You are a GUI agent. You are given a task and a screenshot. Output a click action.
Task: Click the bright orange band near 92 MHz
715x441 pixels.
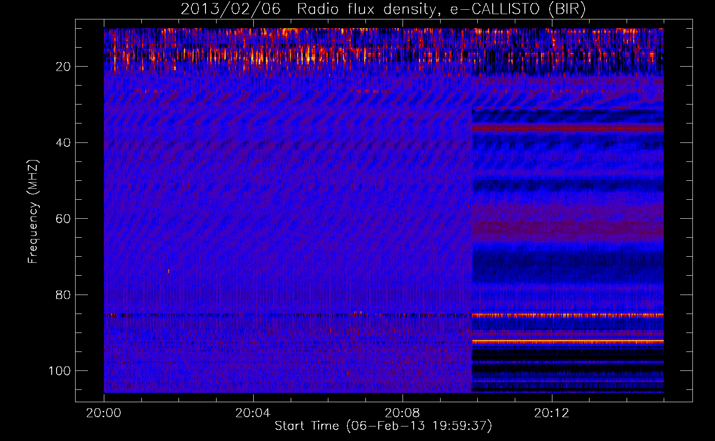point(568,342)
